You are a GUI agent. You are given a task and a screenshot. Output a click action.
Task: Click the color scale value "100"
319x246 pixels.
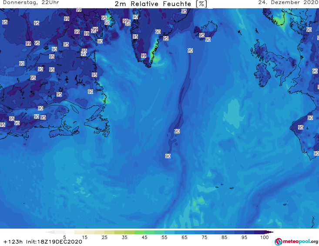click(x=264, y=237)
